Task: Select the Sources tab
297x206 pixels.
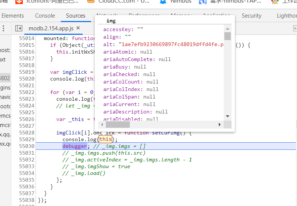Action: click(76, 16)
